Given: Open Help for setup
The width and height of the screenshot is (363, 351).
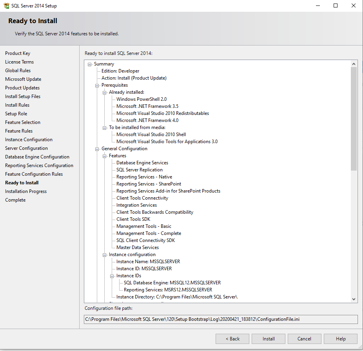Looking at the screenshot, I should pyautogui.click(x=341, y=339).
